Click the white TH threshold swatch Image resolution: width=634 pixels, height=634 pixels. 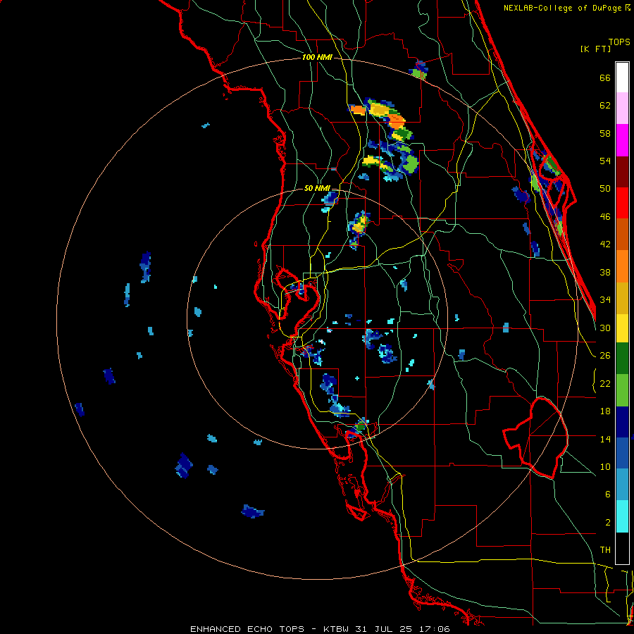pyautogui.click(x=622, y=548)
